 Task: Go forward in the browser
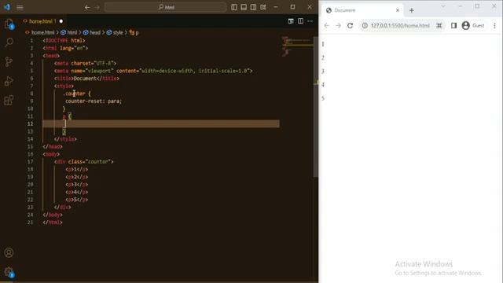pos(338,26)
